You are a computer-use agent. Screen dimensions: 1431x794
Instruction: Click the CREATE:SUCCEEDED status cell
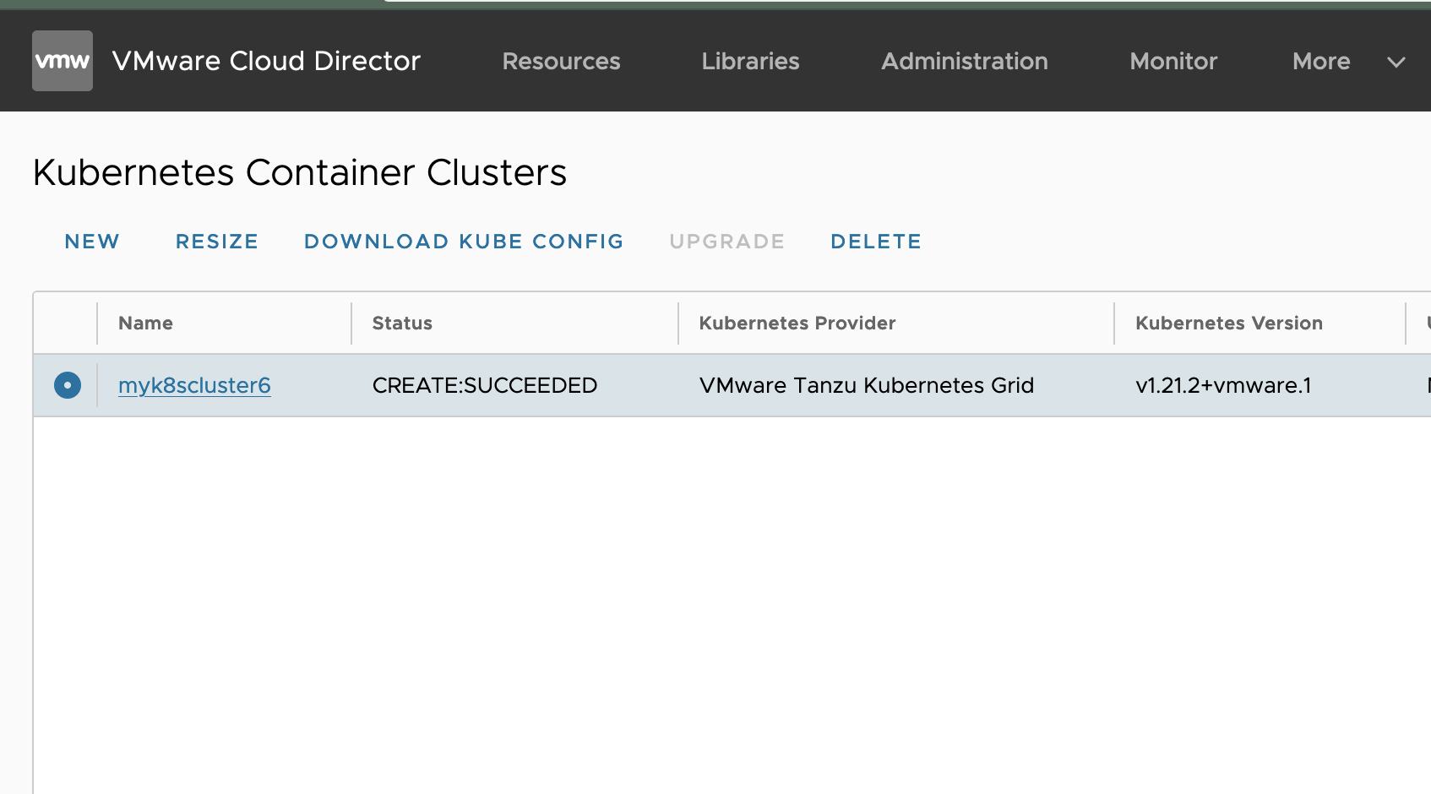pos(484,385)
